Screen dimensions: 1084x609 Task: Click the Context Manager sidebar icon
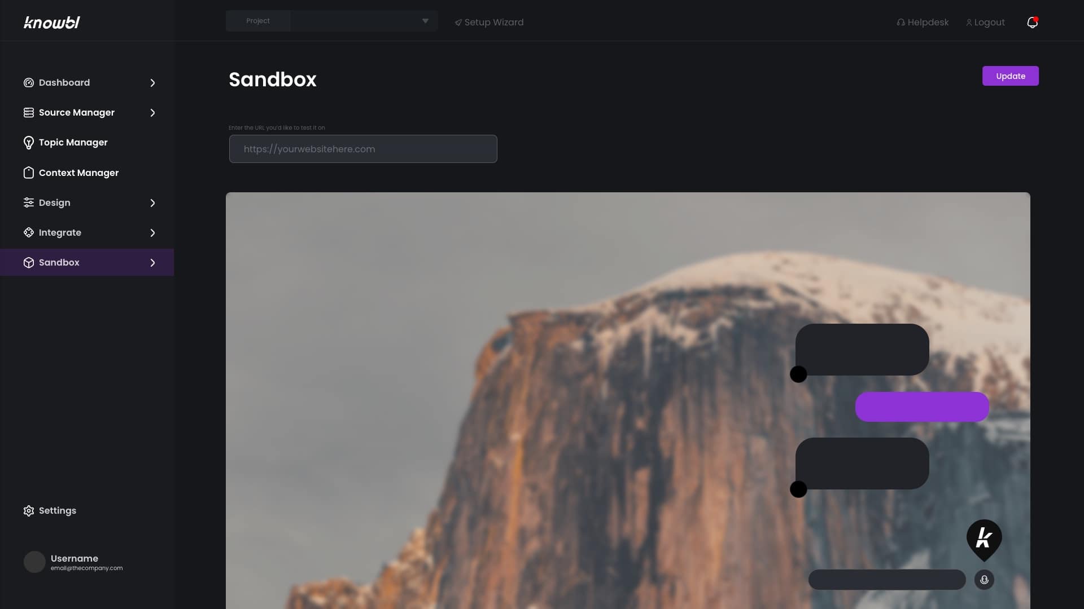28,173
